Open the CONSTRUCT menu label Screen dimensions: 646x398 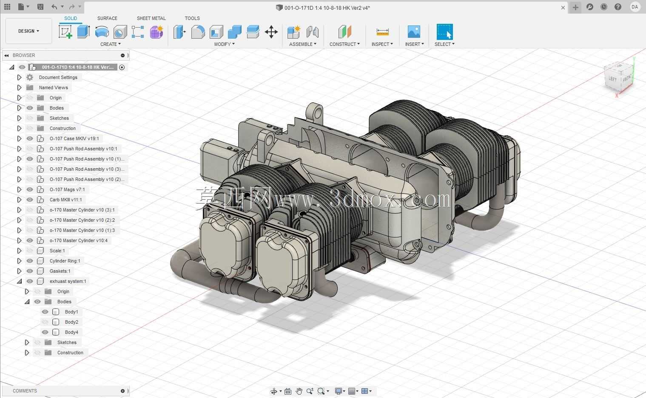pyautogui.click(x=344, y=44)
